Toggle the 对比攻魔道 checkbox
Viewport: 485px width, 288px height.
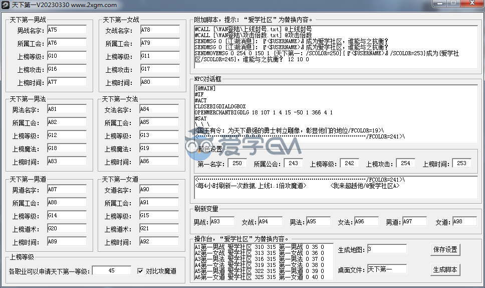click(x=141, y=271)
